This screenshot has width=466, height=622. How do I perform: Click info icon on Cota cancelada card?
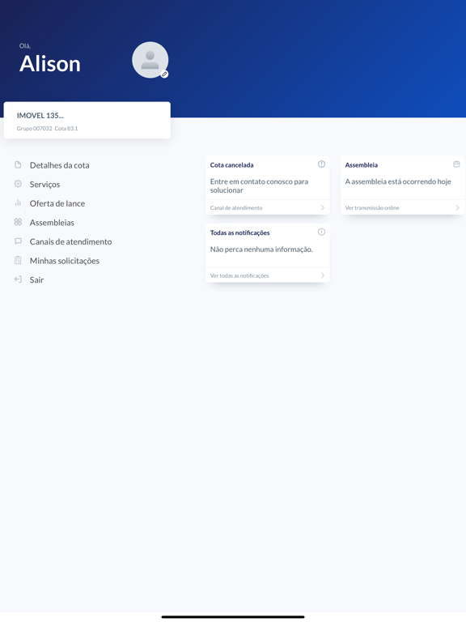pyautogui.click(x=321, y=164)
